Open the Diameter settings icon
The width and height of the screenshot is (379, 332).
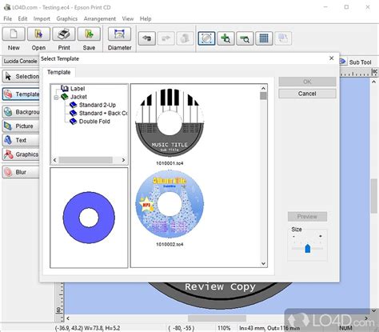(x=119, y=34)
